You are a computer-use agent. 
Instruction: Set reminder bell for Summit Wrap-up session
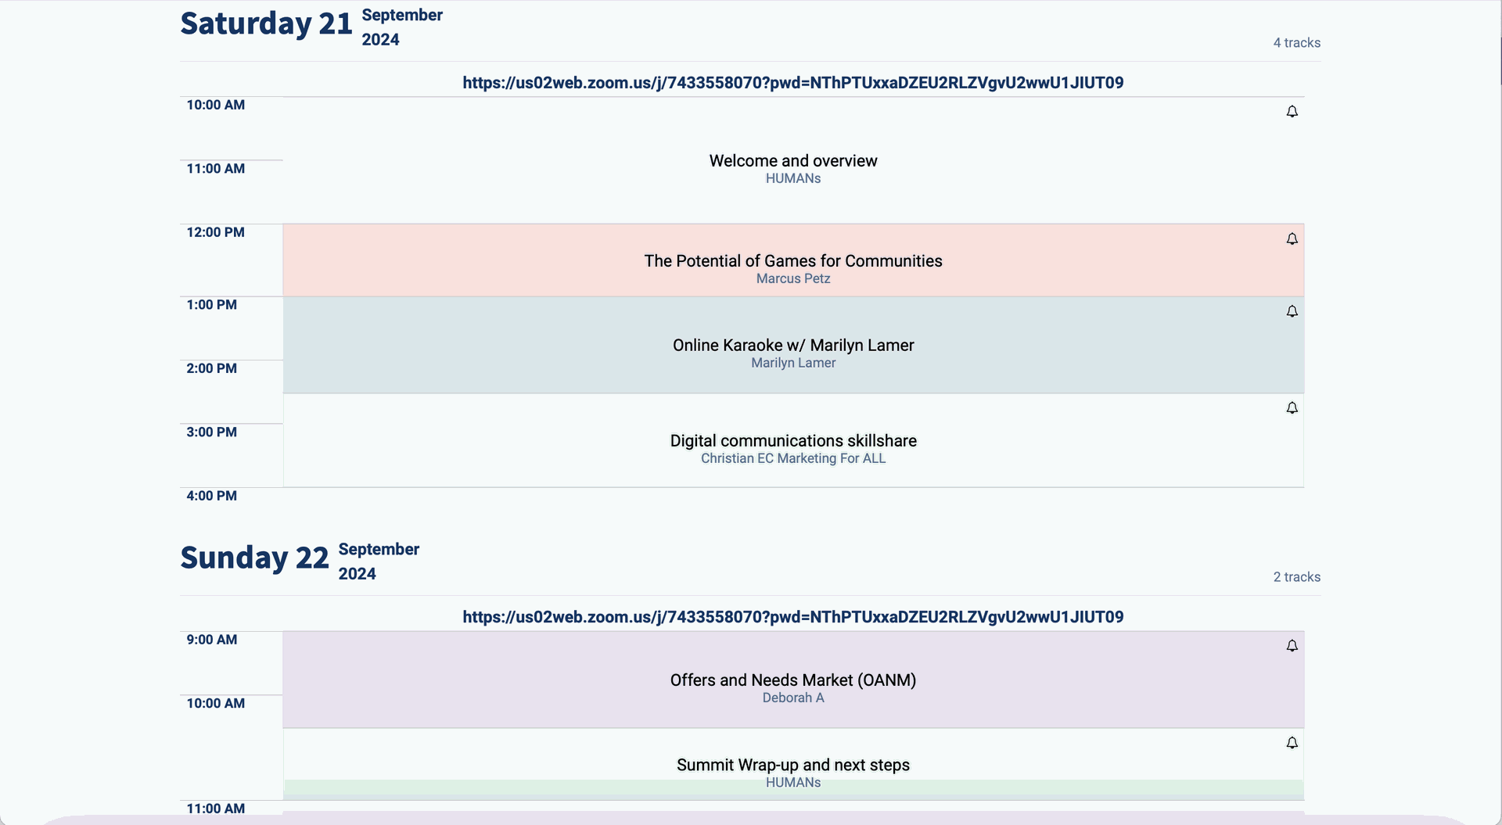(x=1292, y=743)
